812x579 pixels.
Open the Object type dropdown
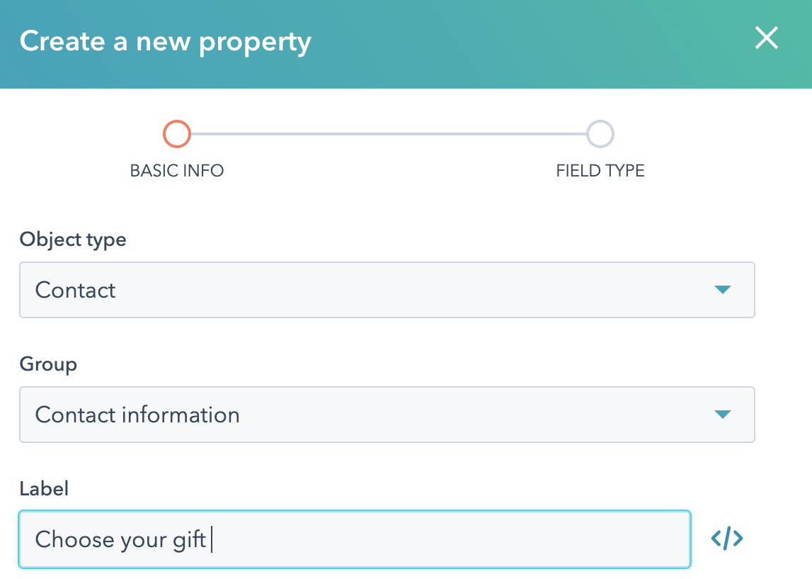[x=387, y=290]
